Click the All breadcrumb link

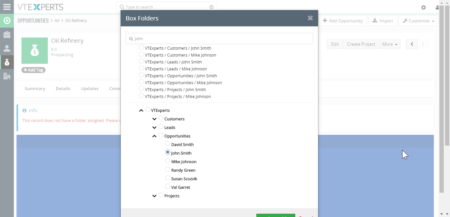tap(57, 20)
